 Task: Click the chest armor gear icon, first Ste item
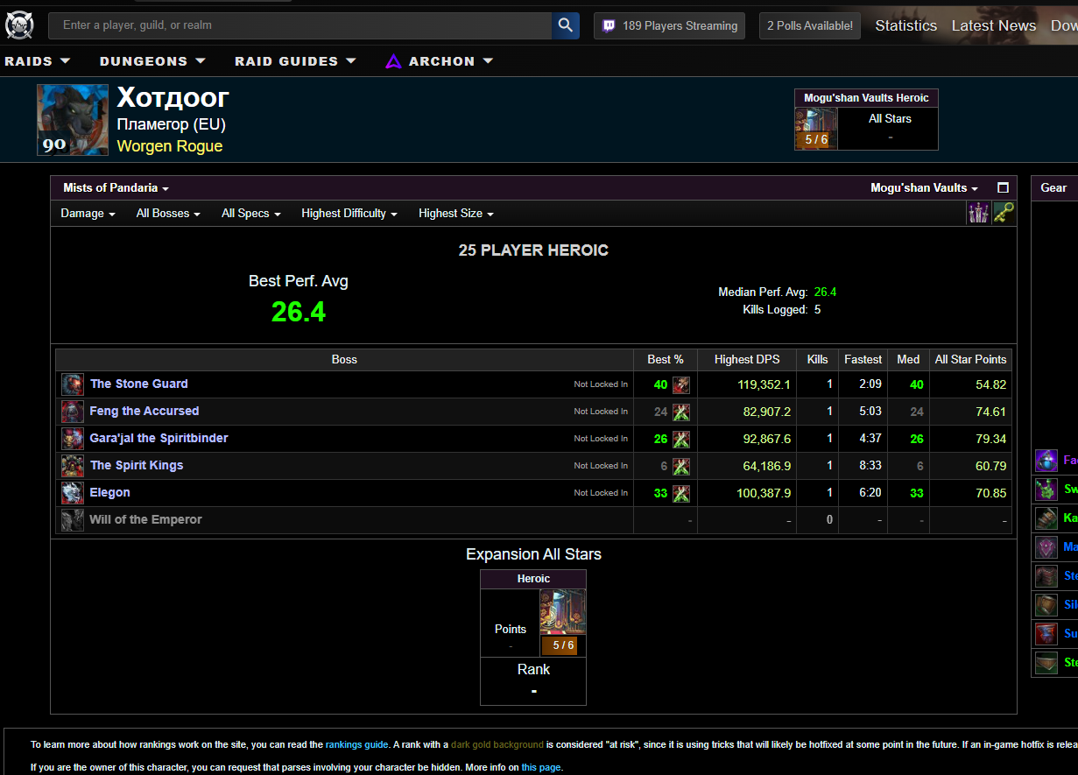click(1046, 576)
